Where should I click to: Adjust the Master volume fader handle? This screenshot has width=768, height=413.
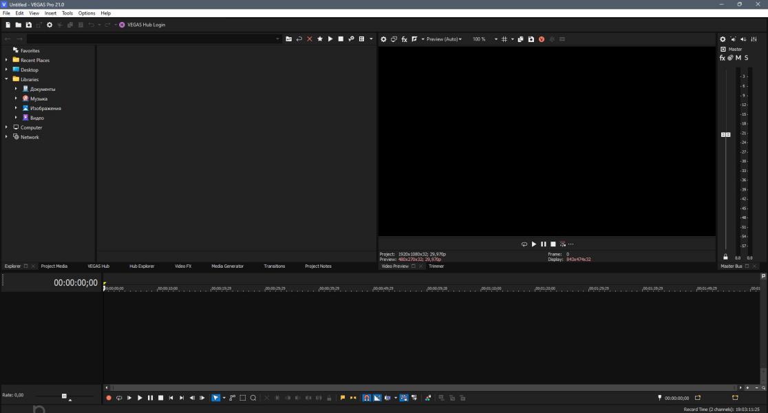coord(725,134)
